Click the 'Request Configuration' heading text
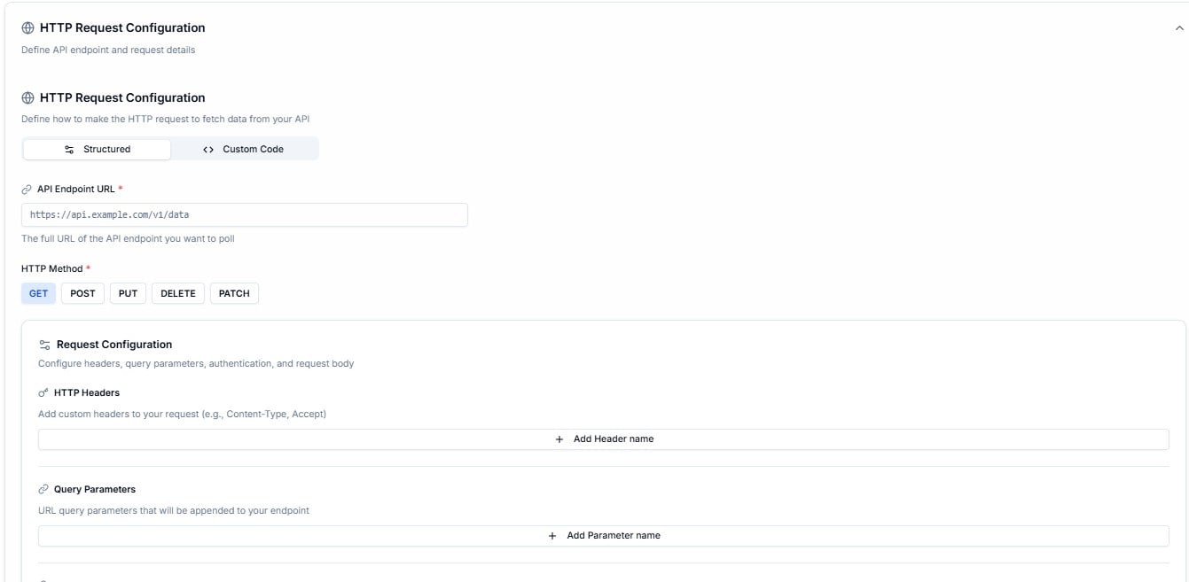Viewport: 1189px width, 582px height. pyautogui.click(x=114, y=345)
